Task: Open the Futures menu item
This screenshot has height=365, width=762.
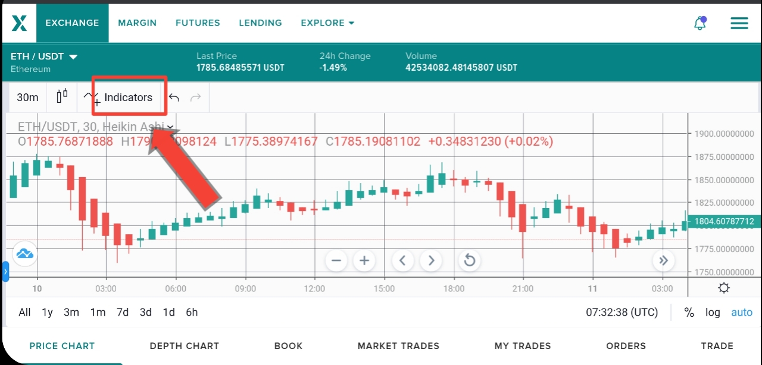Action: 198,23
